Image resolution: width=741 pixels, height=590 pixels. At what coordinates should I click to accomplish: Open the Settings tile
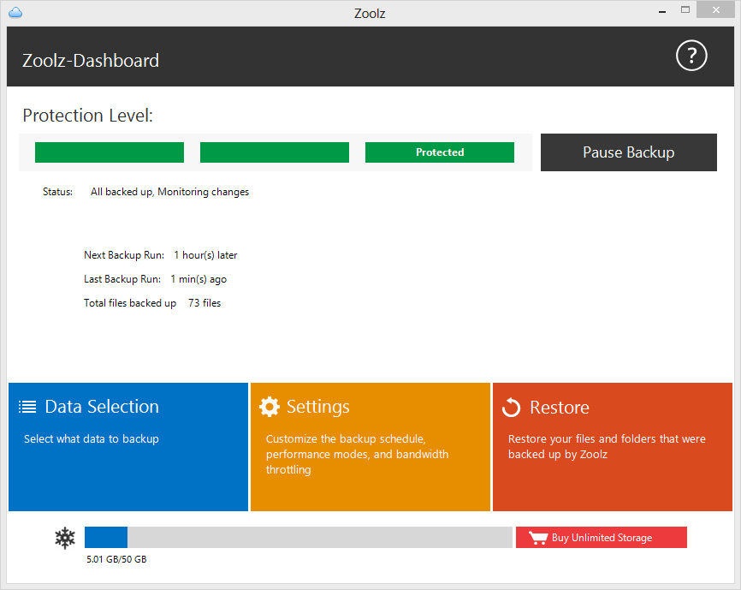(370, 447)
